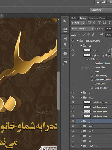Open the Character panel icon

[x=65, y=39]
